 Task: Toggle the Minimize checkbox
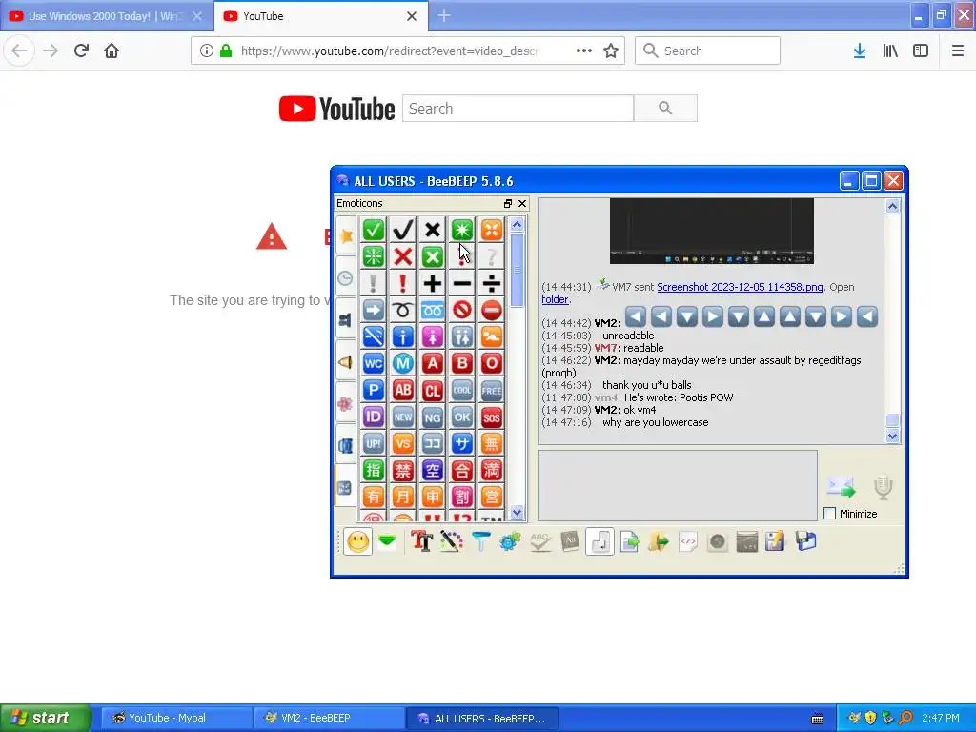830,514
